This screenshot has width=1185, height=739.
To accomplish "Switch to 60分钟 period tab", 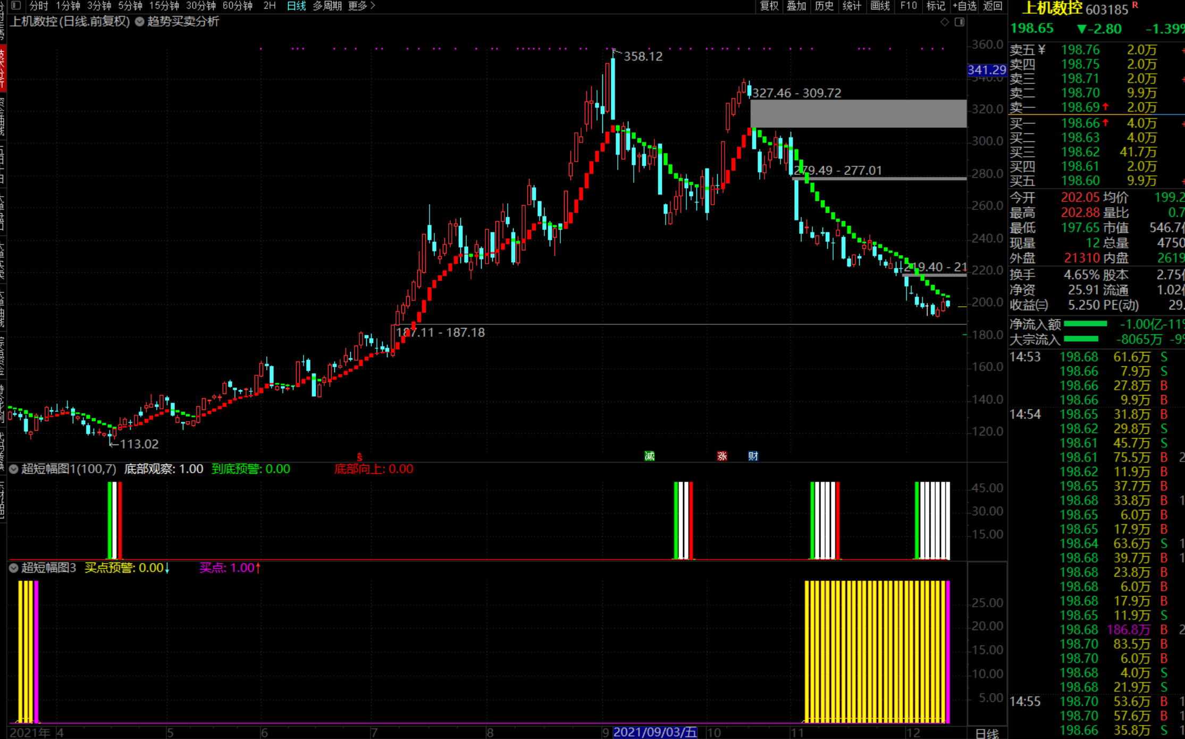I will [x=237, y=5].
